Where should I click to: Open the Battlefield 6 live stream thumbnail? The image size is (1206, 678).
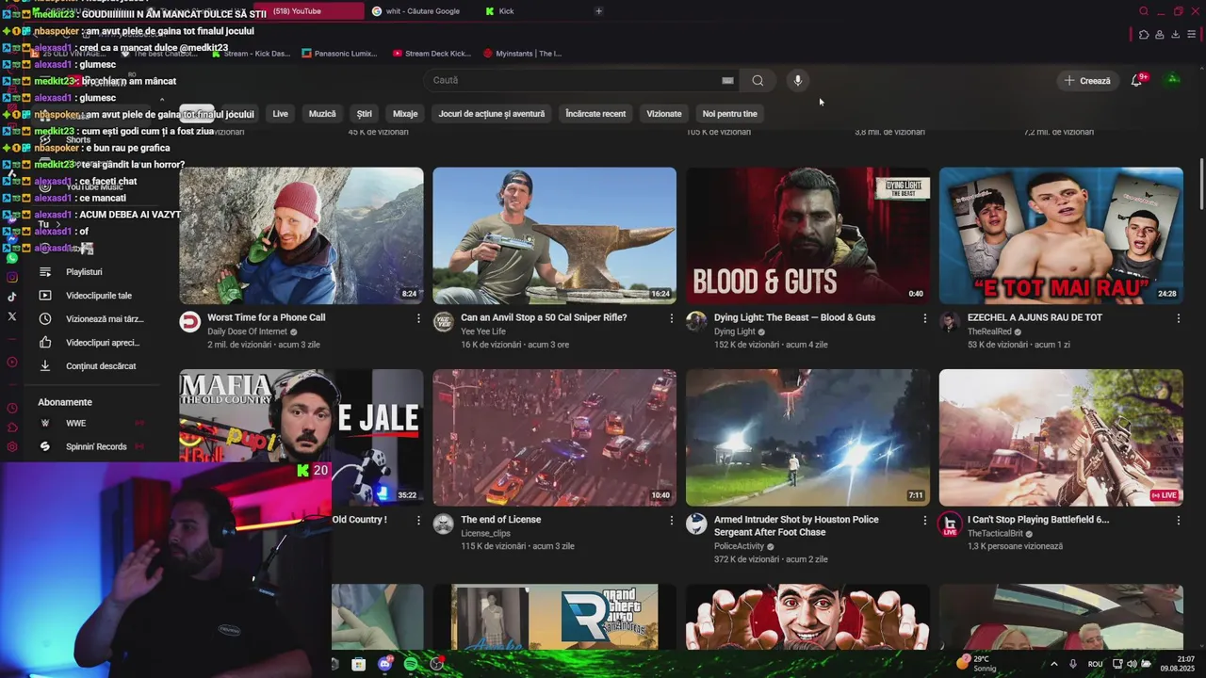pos(1061,438)
